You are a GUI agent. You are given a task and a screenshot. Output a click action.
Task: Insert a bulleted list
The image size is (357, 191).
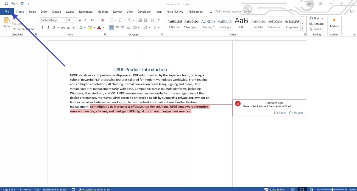pos(111,20)
